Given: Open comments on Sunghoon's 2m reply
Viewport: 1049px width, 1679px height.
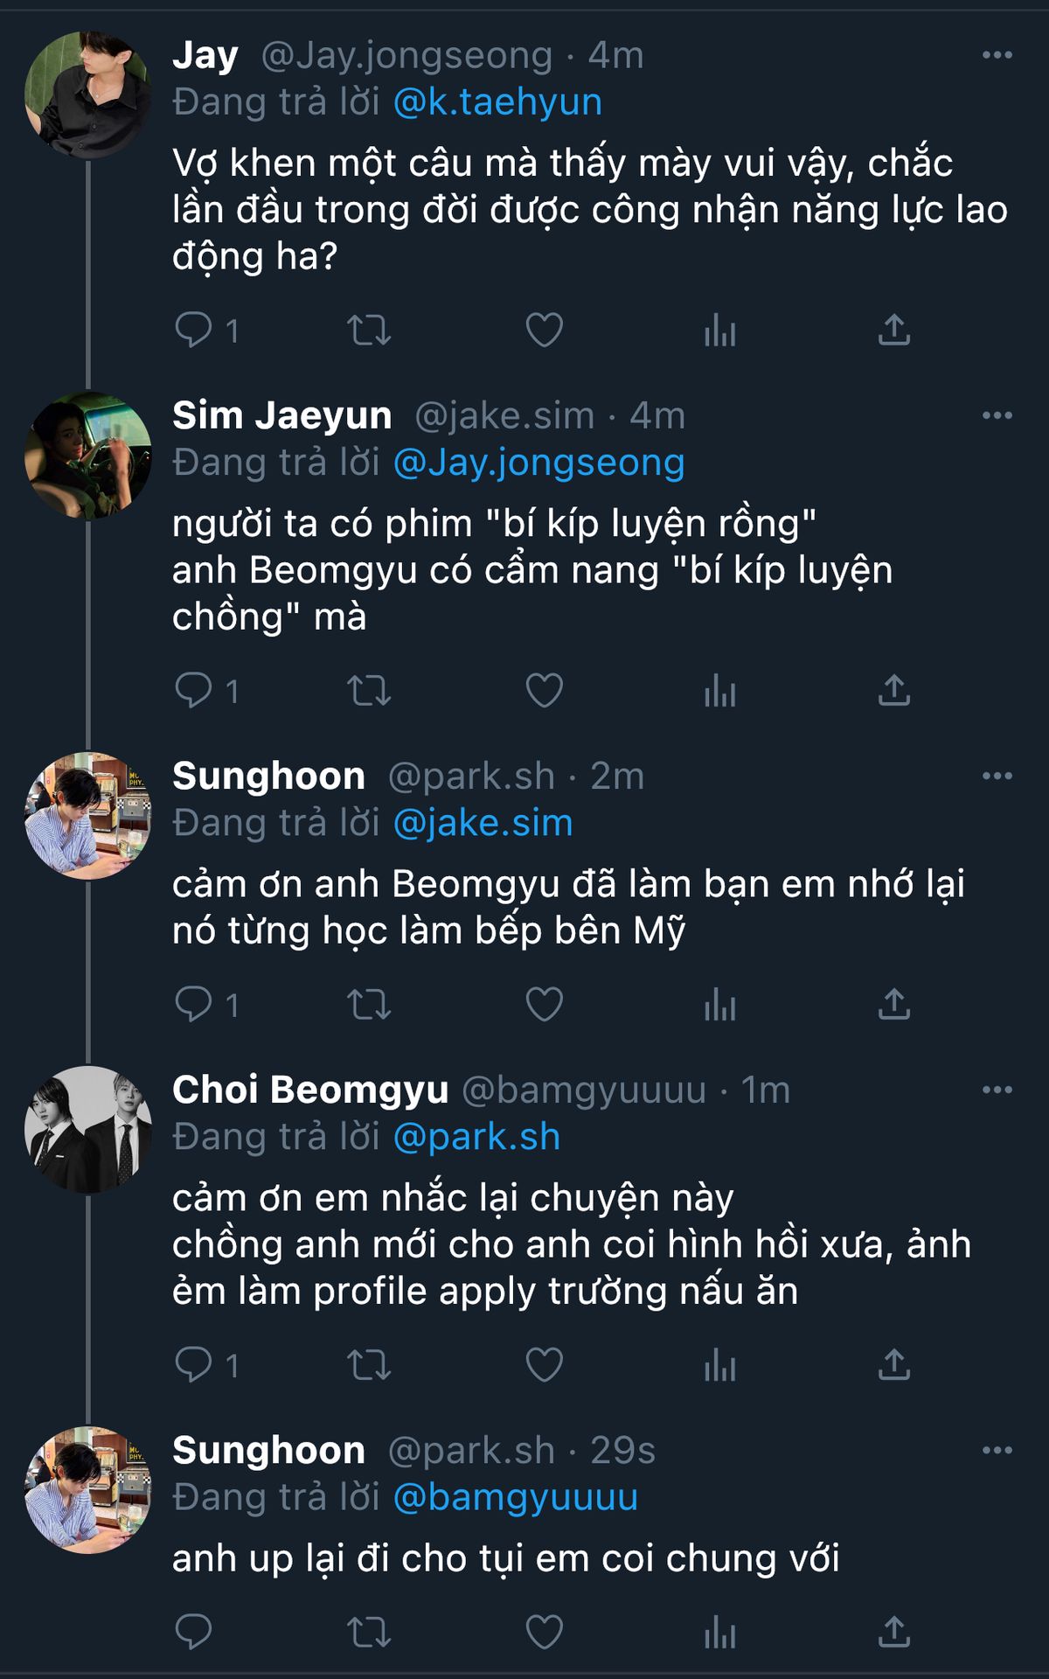Looking at the screenshot, I should pyautogui.click(x=194, y=1005).
